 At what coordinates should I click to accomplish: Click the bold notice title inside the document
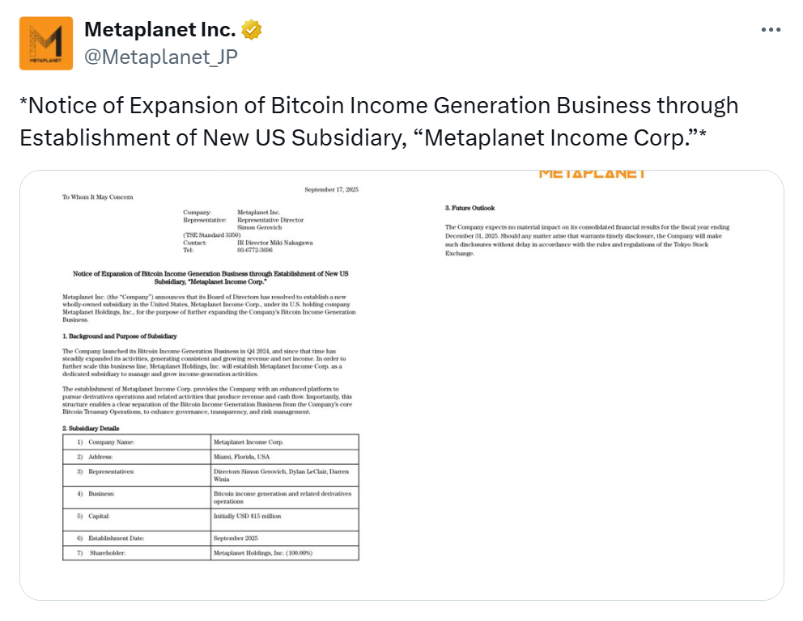click(210, 278)
